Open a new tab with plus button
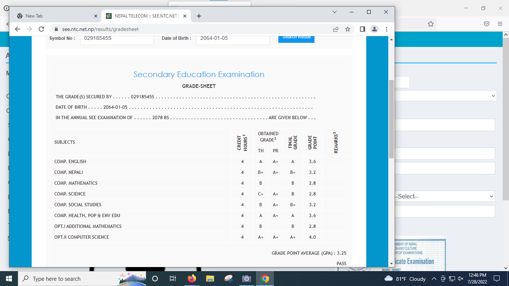The width and height of the screenshot is (509, 286). coord(199,16)
